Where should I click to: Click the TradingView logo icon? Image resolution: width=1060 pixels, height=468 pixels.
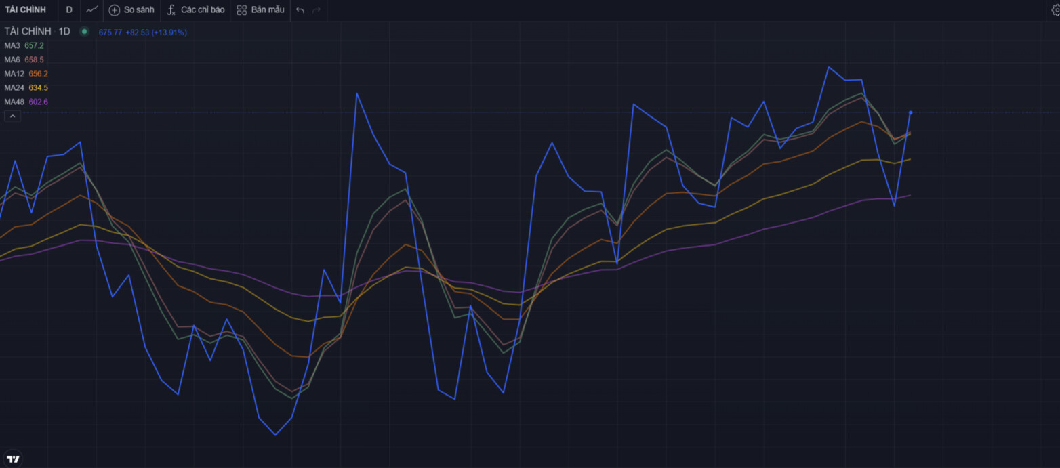pyautogui.click(x=12, y=459)
